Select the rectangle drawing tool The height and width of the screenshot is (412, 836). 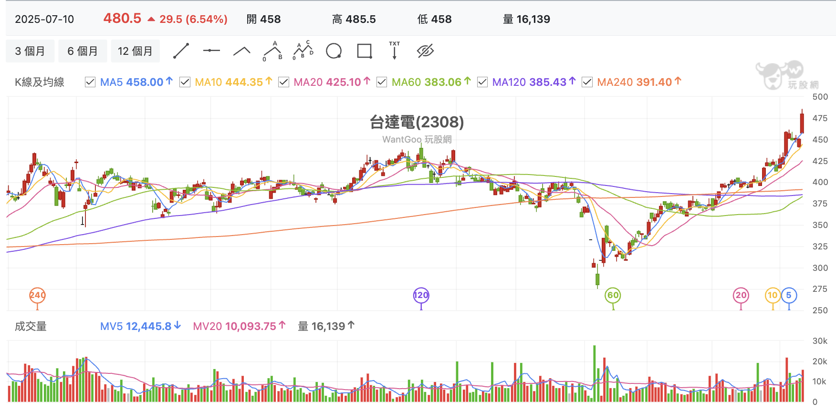click(x=365, y=51)
